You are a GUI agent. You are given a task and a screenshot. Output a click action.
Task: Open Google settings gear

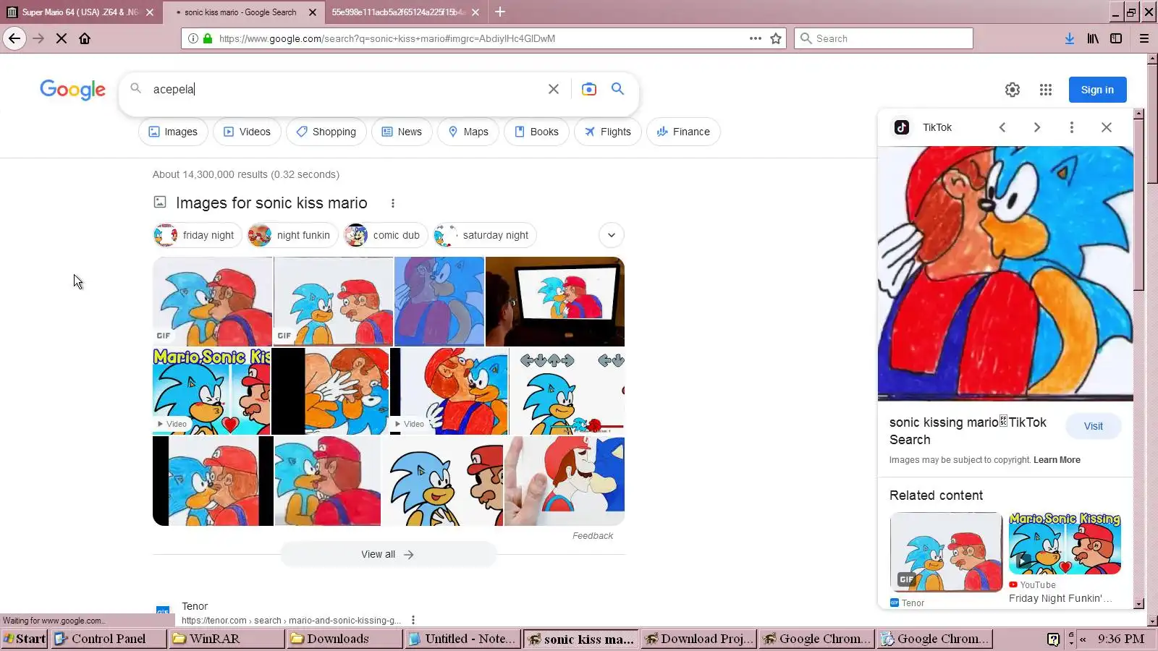coord(1013,90)
